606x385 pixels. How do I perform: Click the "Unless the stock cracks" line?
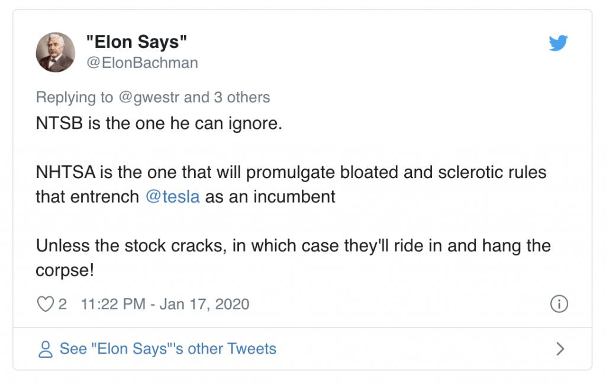130,245
